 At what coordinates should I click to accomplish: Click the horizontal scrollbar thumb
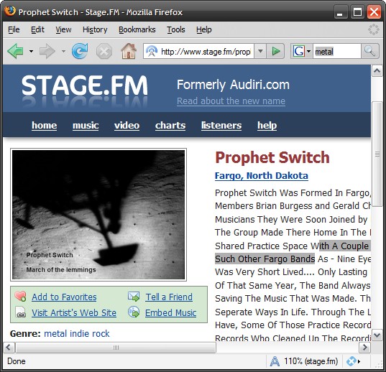click(x=116, y=348)
